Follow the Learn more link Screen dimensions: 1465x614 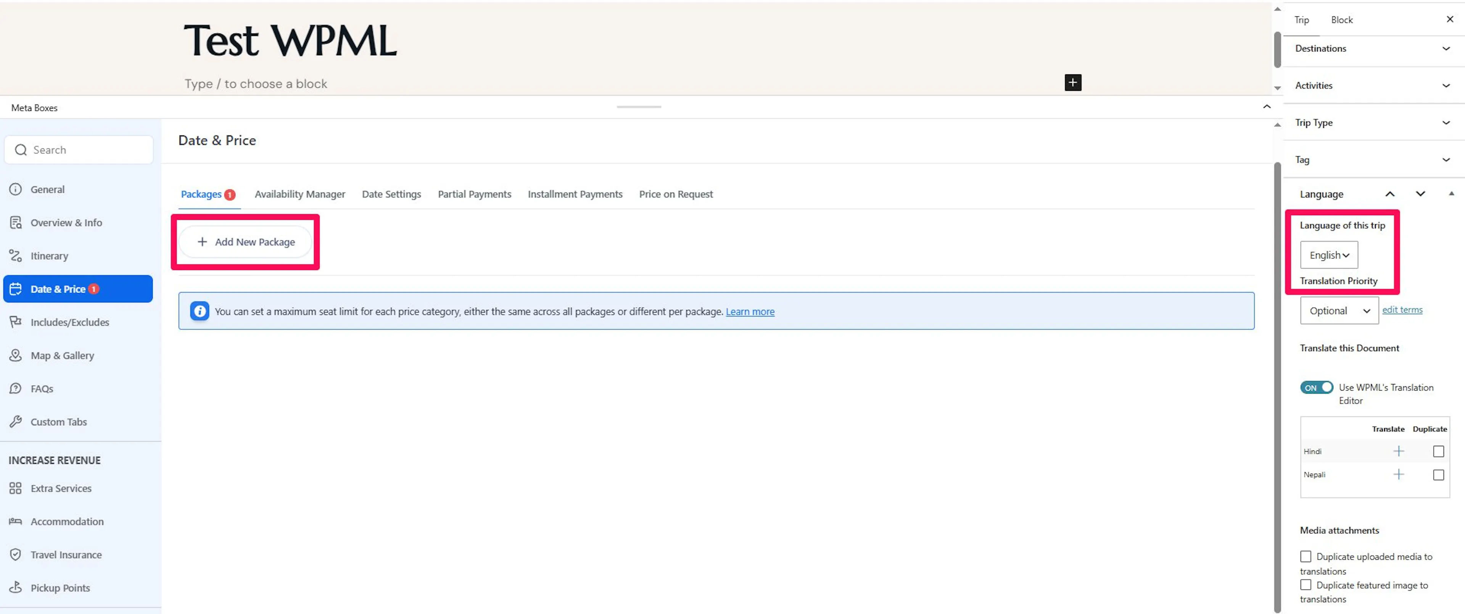[x=750, y=312]
